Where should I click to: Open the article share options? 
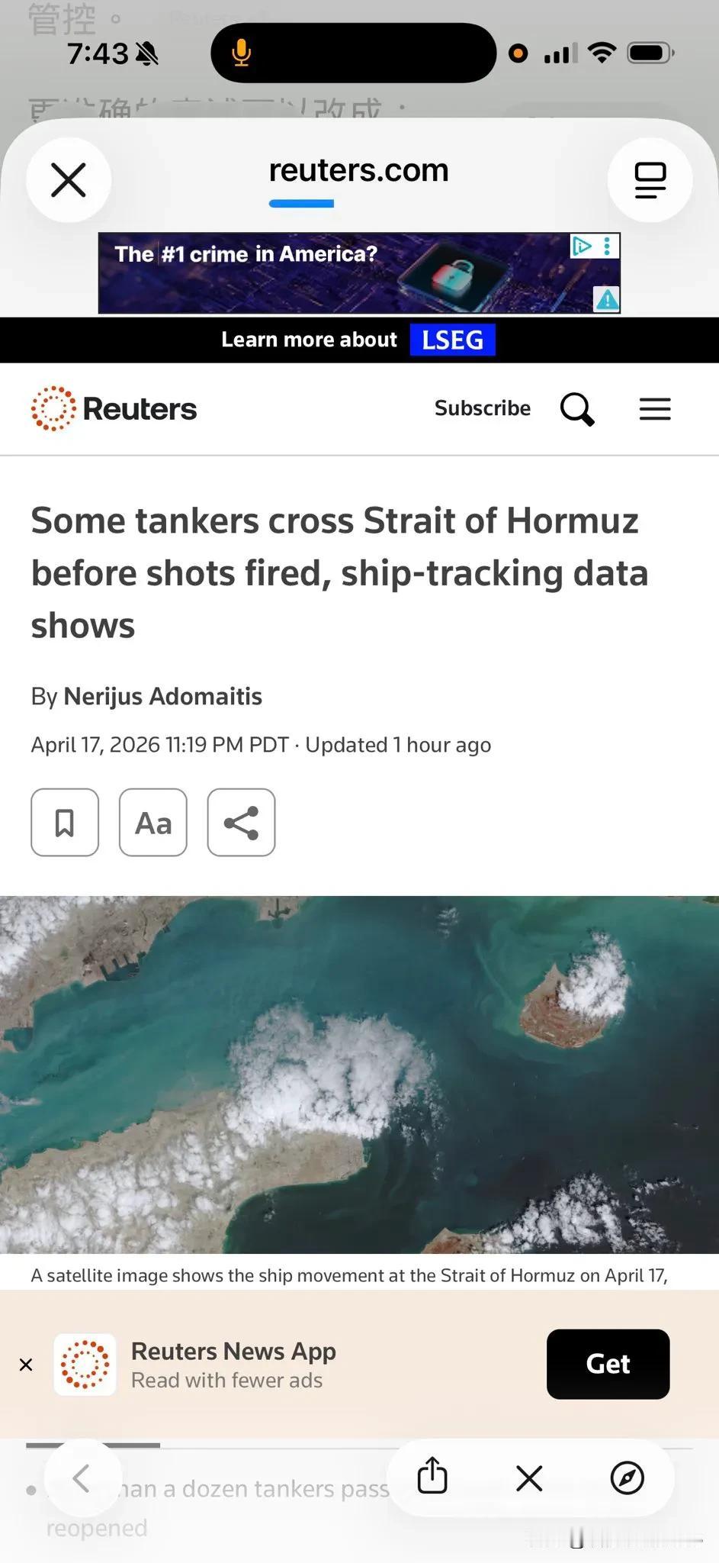pos(241,823)
